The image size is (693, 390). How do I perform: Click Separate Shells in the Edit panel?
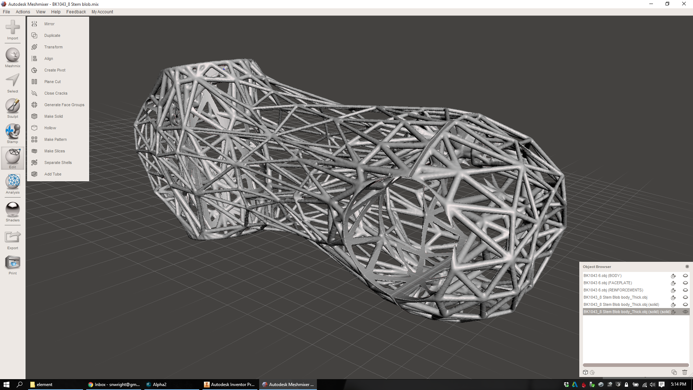(x=58, y=162)
